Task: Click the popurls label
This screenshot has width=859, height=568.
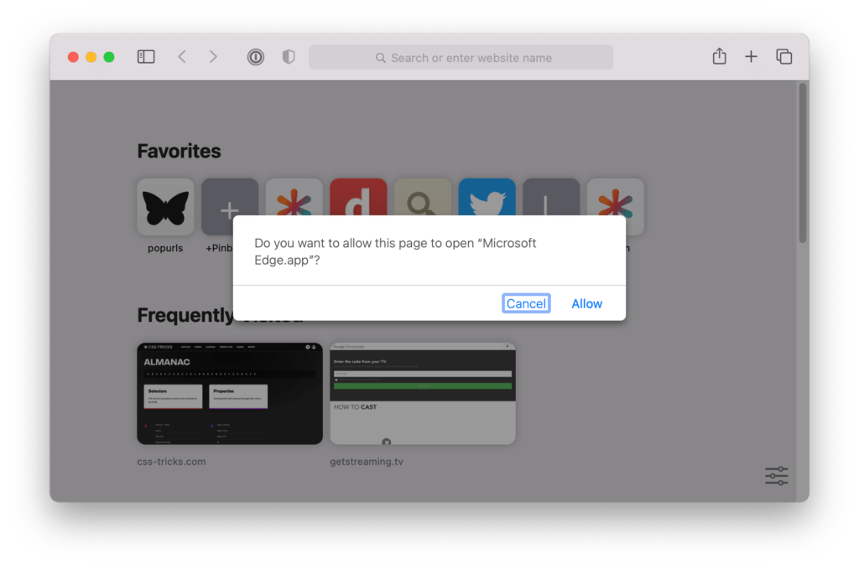Action: (x=165, y=248)
